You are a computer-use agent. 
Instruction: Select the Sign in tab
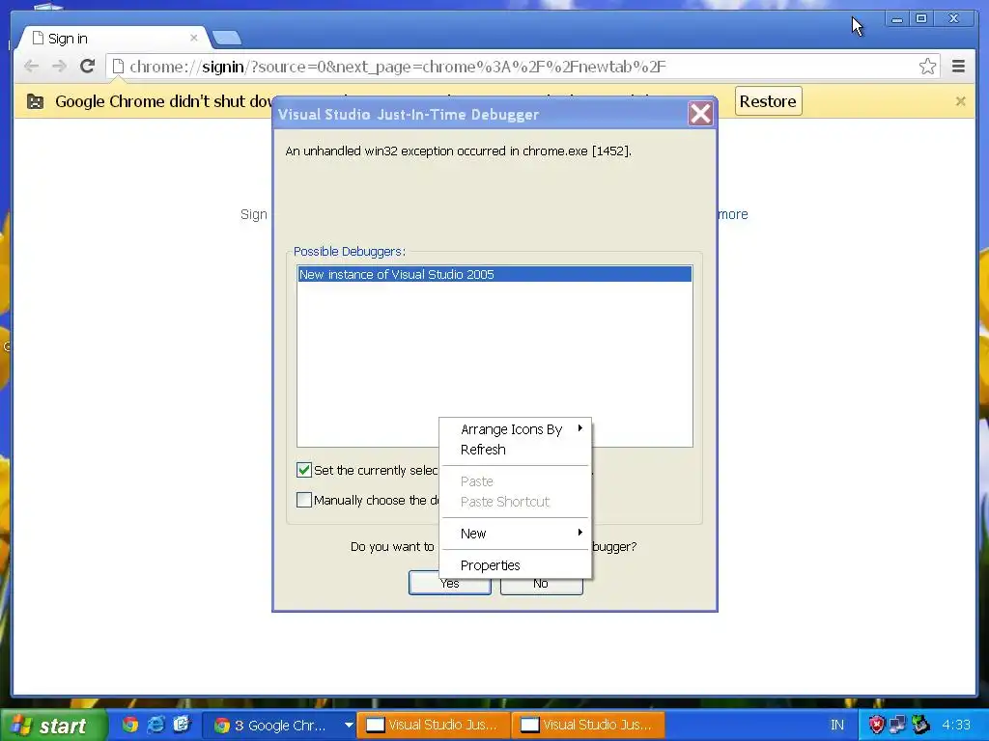click(114, 38)
